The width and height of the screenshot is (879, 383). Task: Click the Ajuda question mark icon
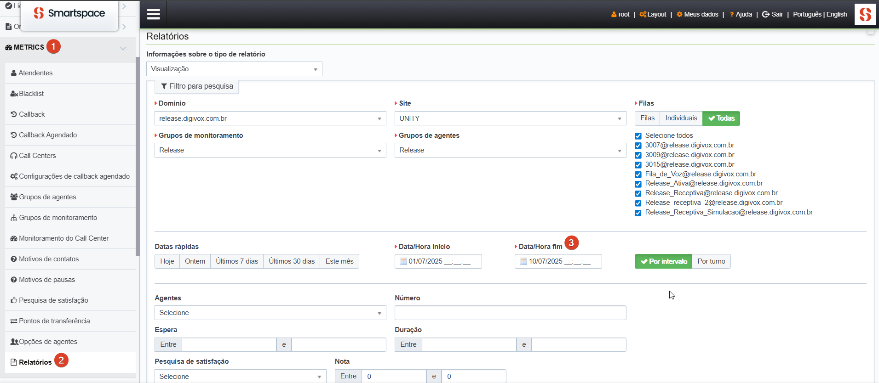(x=731, y=14)
